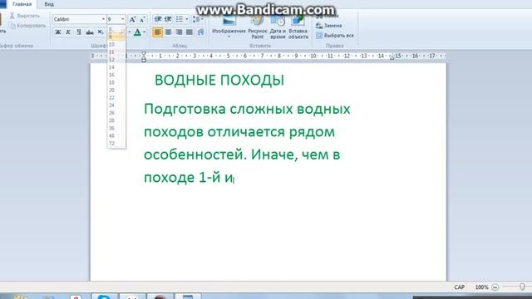This screenshot has height=299, width=532.
Task: Insert an object (Вставка объекта)
Action: pyautogui.click(x=298, y=27)
